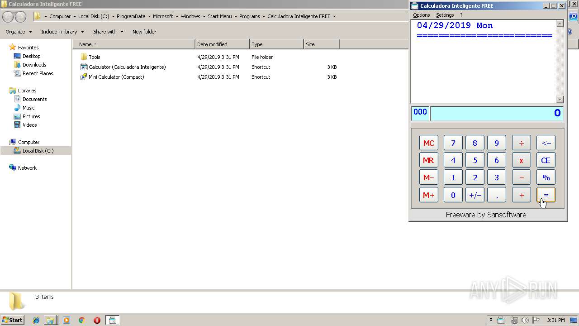Launch Internet Explorer from taskbar
This screenshot has width=579, height=326.
click(x=36, y=320)
